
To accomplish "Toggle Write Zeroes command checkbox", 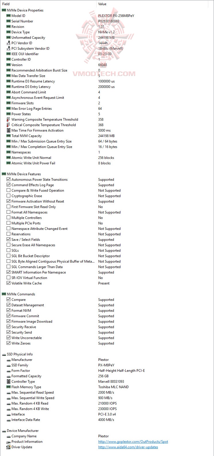I will (x=9, y=343).
